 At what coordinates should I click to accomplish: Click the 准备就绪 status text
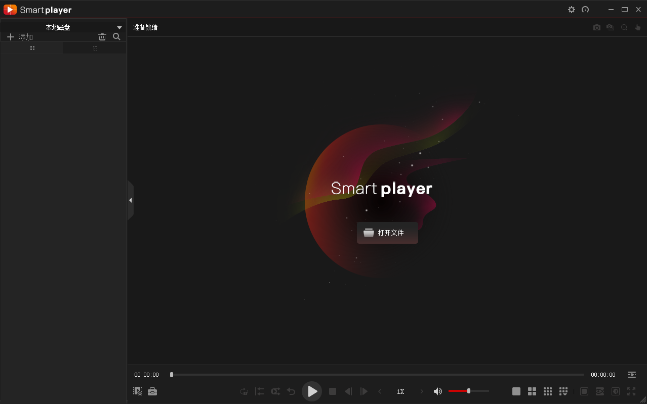coord(146,27)
